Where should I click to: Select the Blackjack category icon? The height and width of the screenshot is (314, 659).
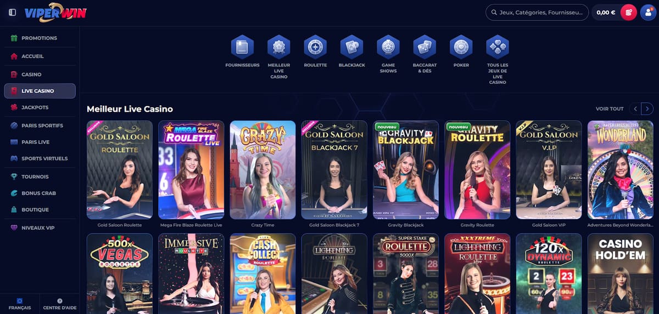(x=351, y=47)
